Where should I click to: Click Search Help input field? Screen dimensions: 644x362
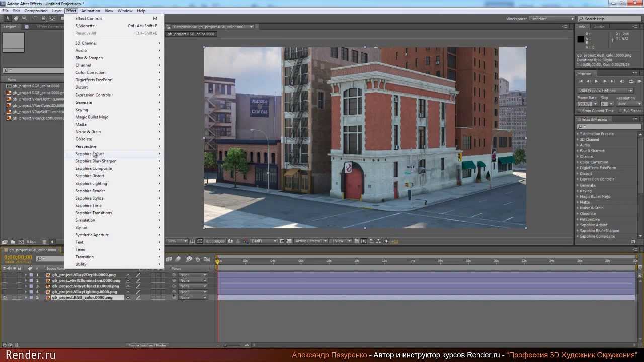pyautogui.click(x=609, y=19)
